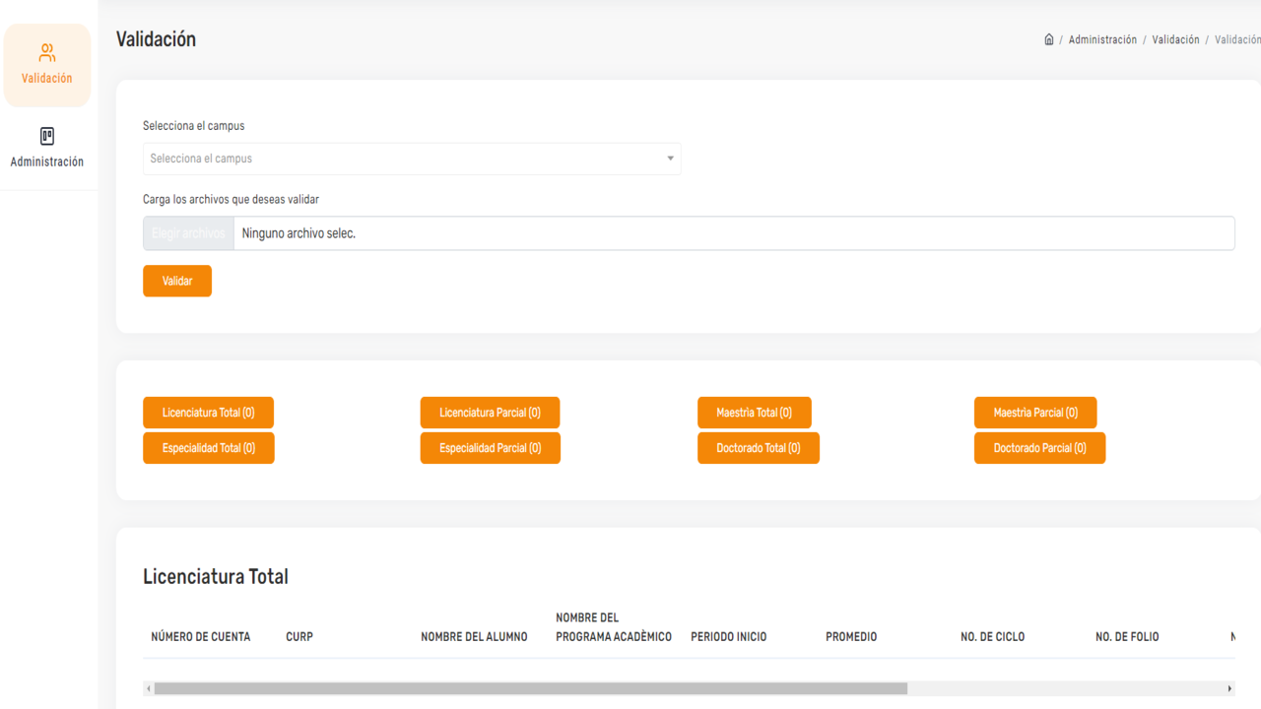Select the Licenciatura Parcial (0) tab

(490, 413)
